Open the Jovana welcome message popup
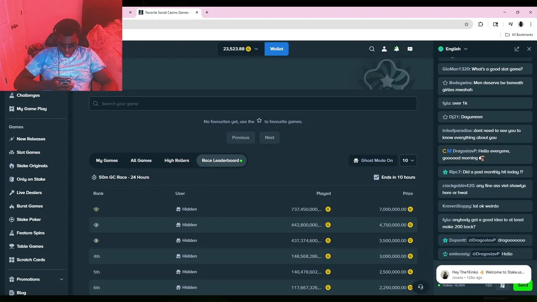Viewport: 537px width, 302px height. click(x=484, y=275)
